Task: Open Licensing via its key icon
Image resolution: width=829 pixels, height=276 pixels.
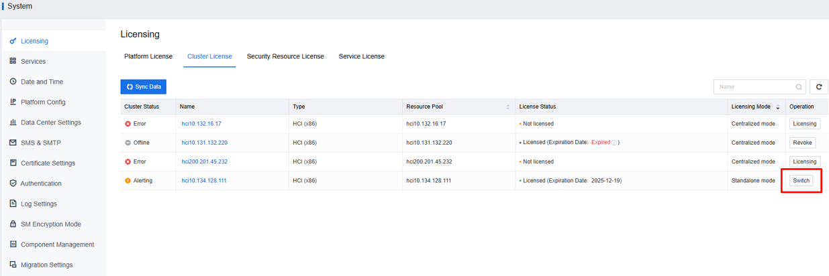Action: (x=13, y=41)
